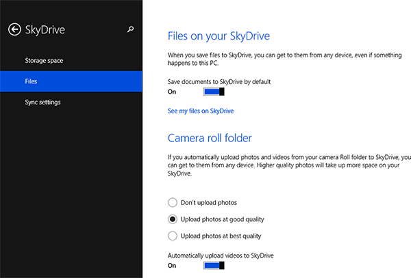Open search with the magnifier icon
The width and height of the screenshot is (411, 278).
131,29
